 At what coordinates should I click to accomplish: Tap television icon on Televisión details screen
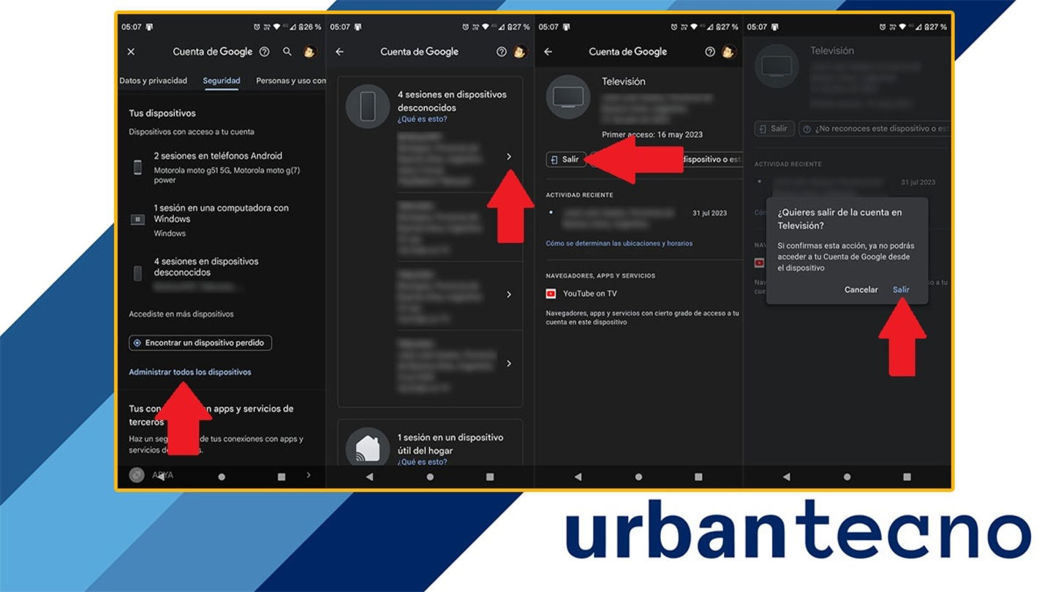tap(568, 96)
